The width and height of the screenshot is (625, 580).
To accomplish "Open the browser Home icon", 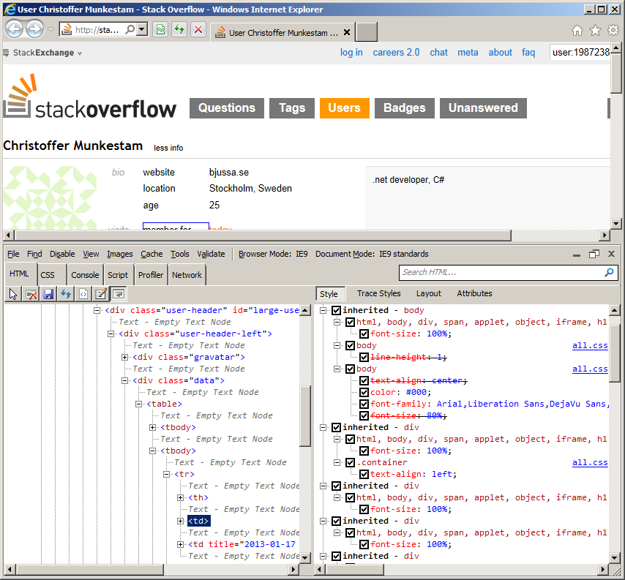I will (577, 30).
